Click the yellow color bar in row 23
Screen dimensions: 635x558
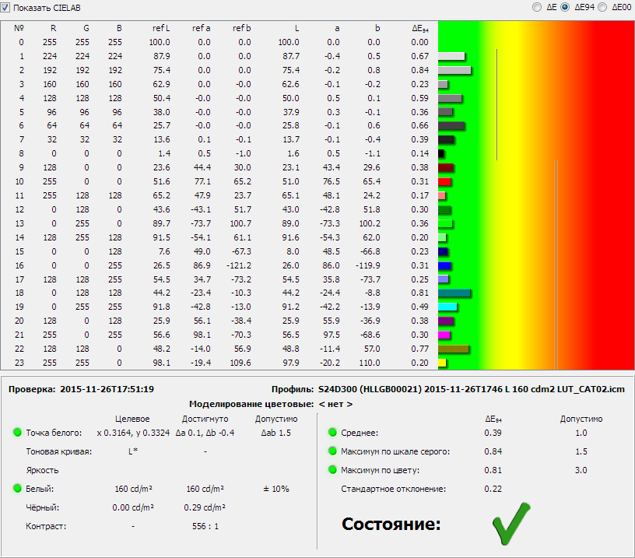click(x=442, y=363)
